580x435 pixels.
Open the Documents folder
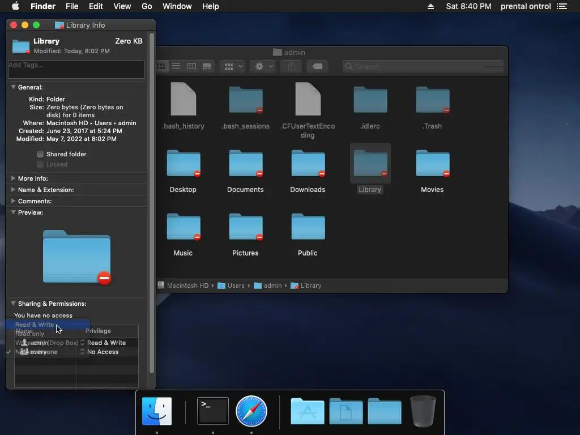246,164
